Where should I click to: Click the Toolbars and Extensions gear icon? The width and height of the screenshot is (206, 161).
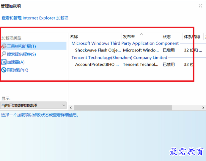(x=4, y=46)
